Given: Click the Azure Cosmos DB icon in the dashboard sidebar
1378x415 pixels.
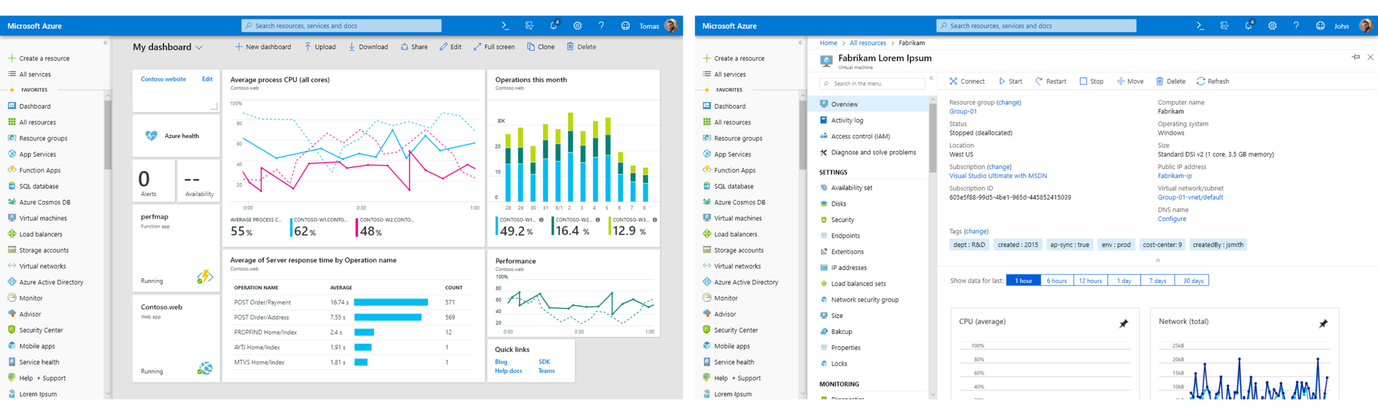Looking at the screenshot, I should click(12, 202).
